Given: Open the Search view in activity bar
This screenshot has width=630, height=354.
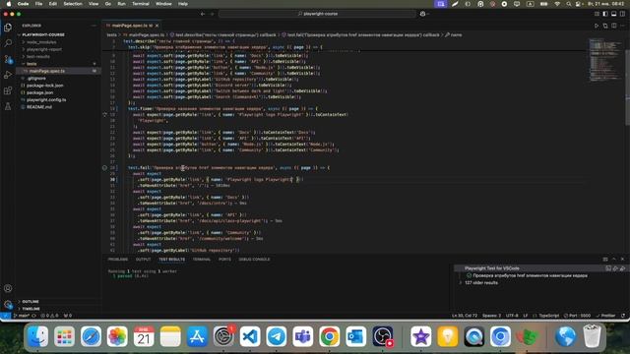Looking at the screenshot, I should (x=8, y=43).
